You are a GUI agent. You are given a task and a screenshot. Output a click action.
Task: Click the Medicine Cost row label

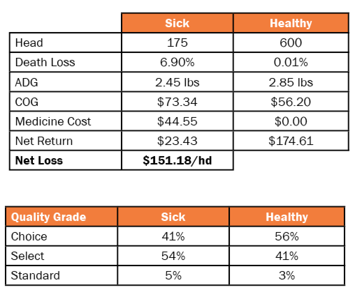pyautogui.click(x=53, y=122)
